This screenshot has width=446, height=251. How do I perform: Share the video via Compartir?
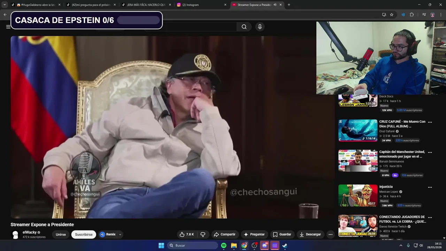tap(224, 234)
